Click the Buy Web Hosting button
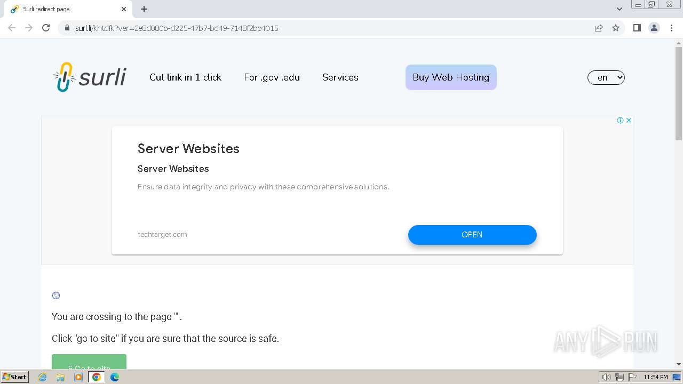The image size is (683, 384). tap(451, 77)
